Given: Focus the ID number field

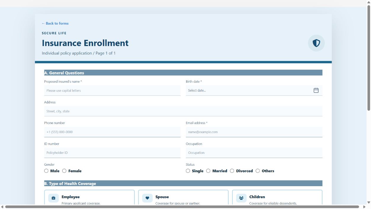Looking at the screenshot, I should (112, 153).
